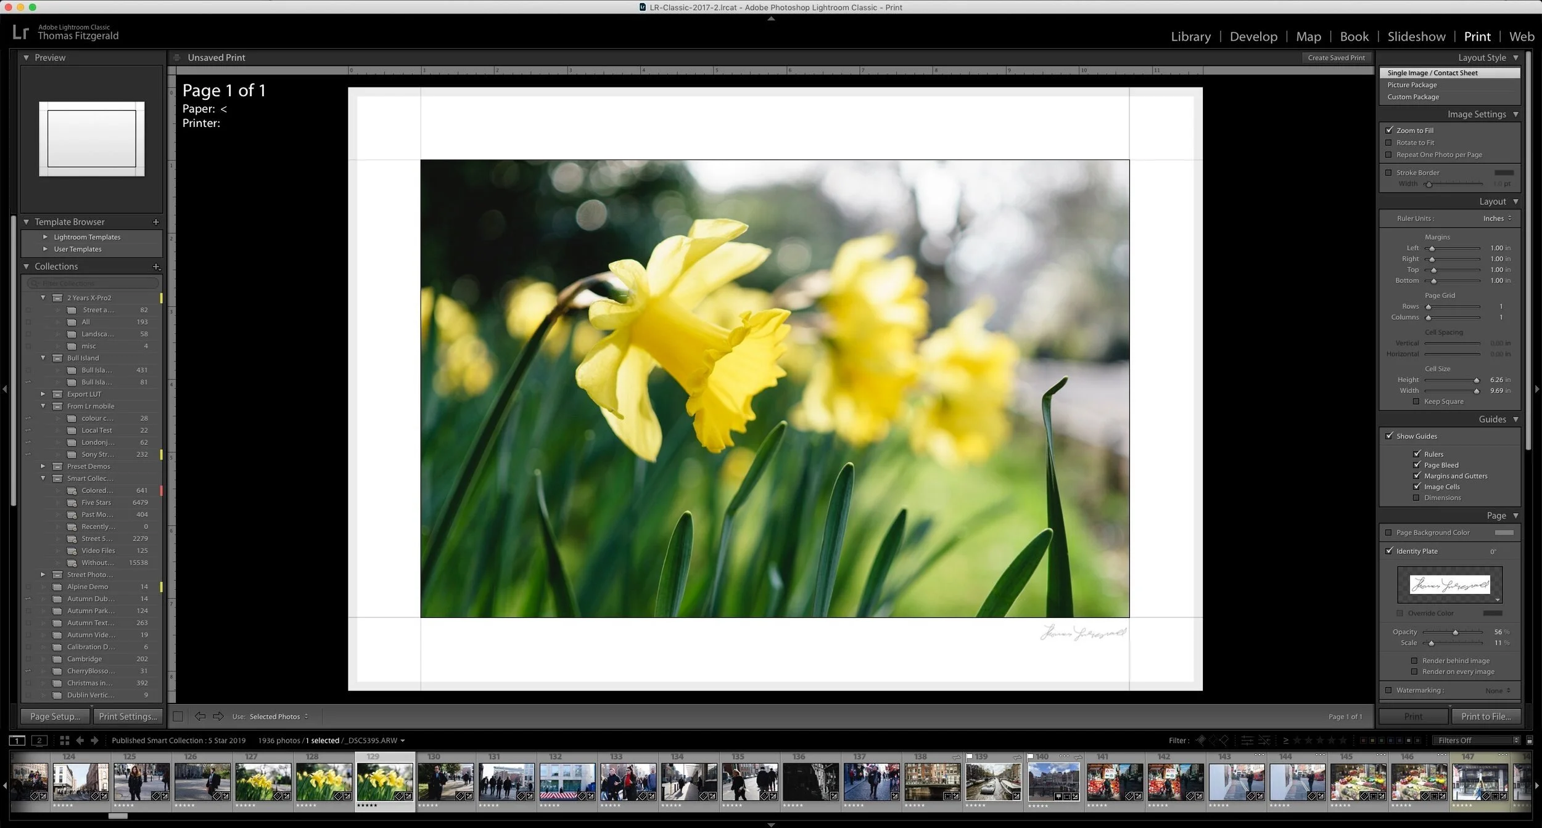Viewport: 1542px width, 828px height.
Task: Disable Zoom to Fill option
Action: point(1389,130)
